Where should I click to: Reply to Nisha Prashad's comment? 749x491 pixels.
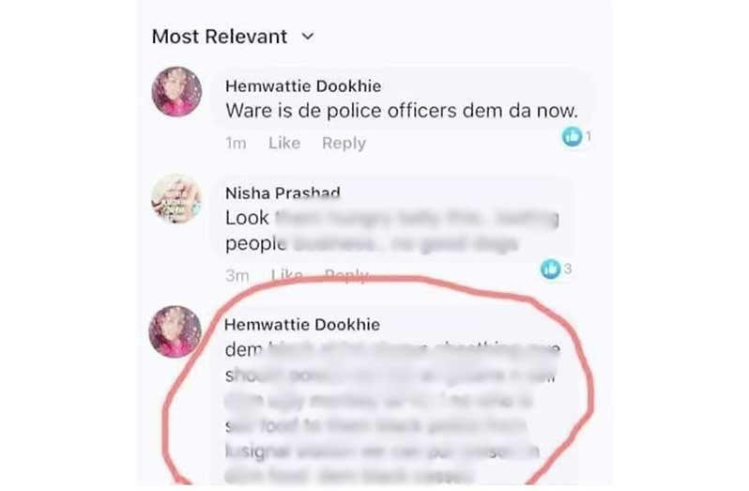click(x=346, y=276)
